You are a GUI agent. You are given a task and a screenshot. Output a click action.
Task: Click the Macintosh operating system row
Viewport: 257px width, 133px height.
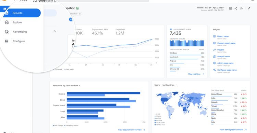point(187,57)
